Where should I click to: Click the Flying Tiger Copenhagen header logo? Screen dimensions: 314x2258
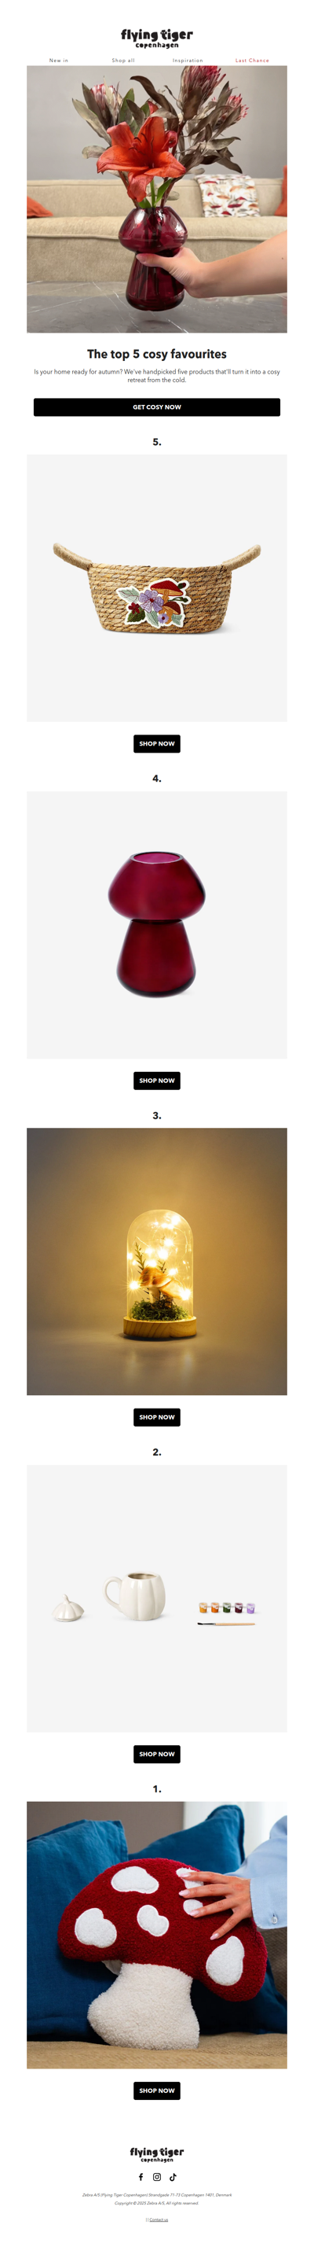(156, 38)
